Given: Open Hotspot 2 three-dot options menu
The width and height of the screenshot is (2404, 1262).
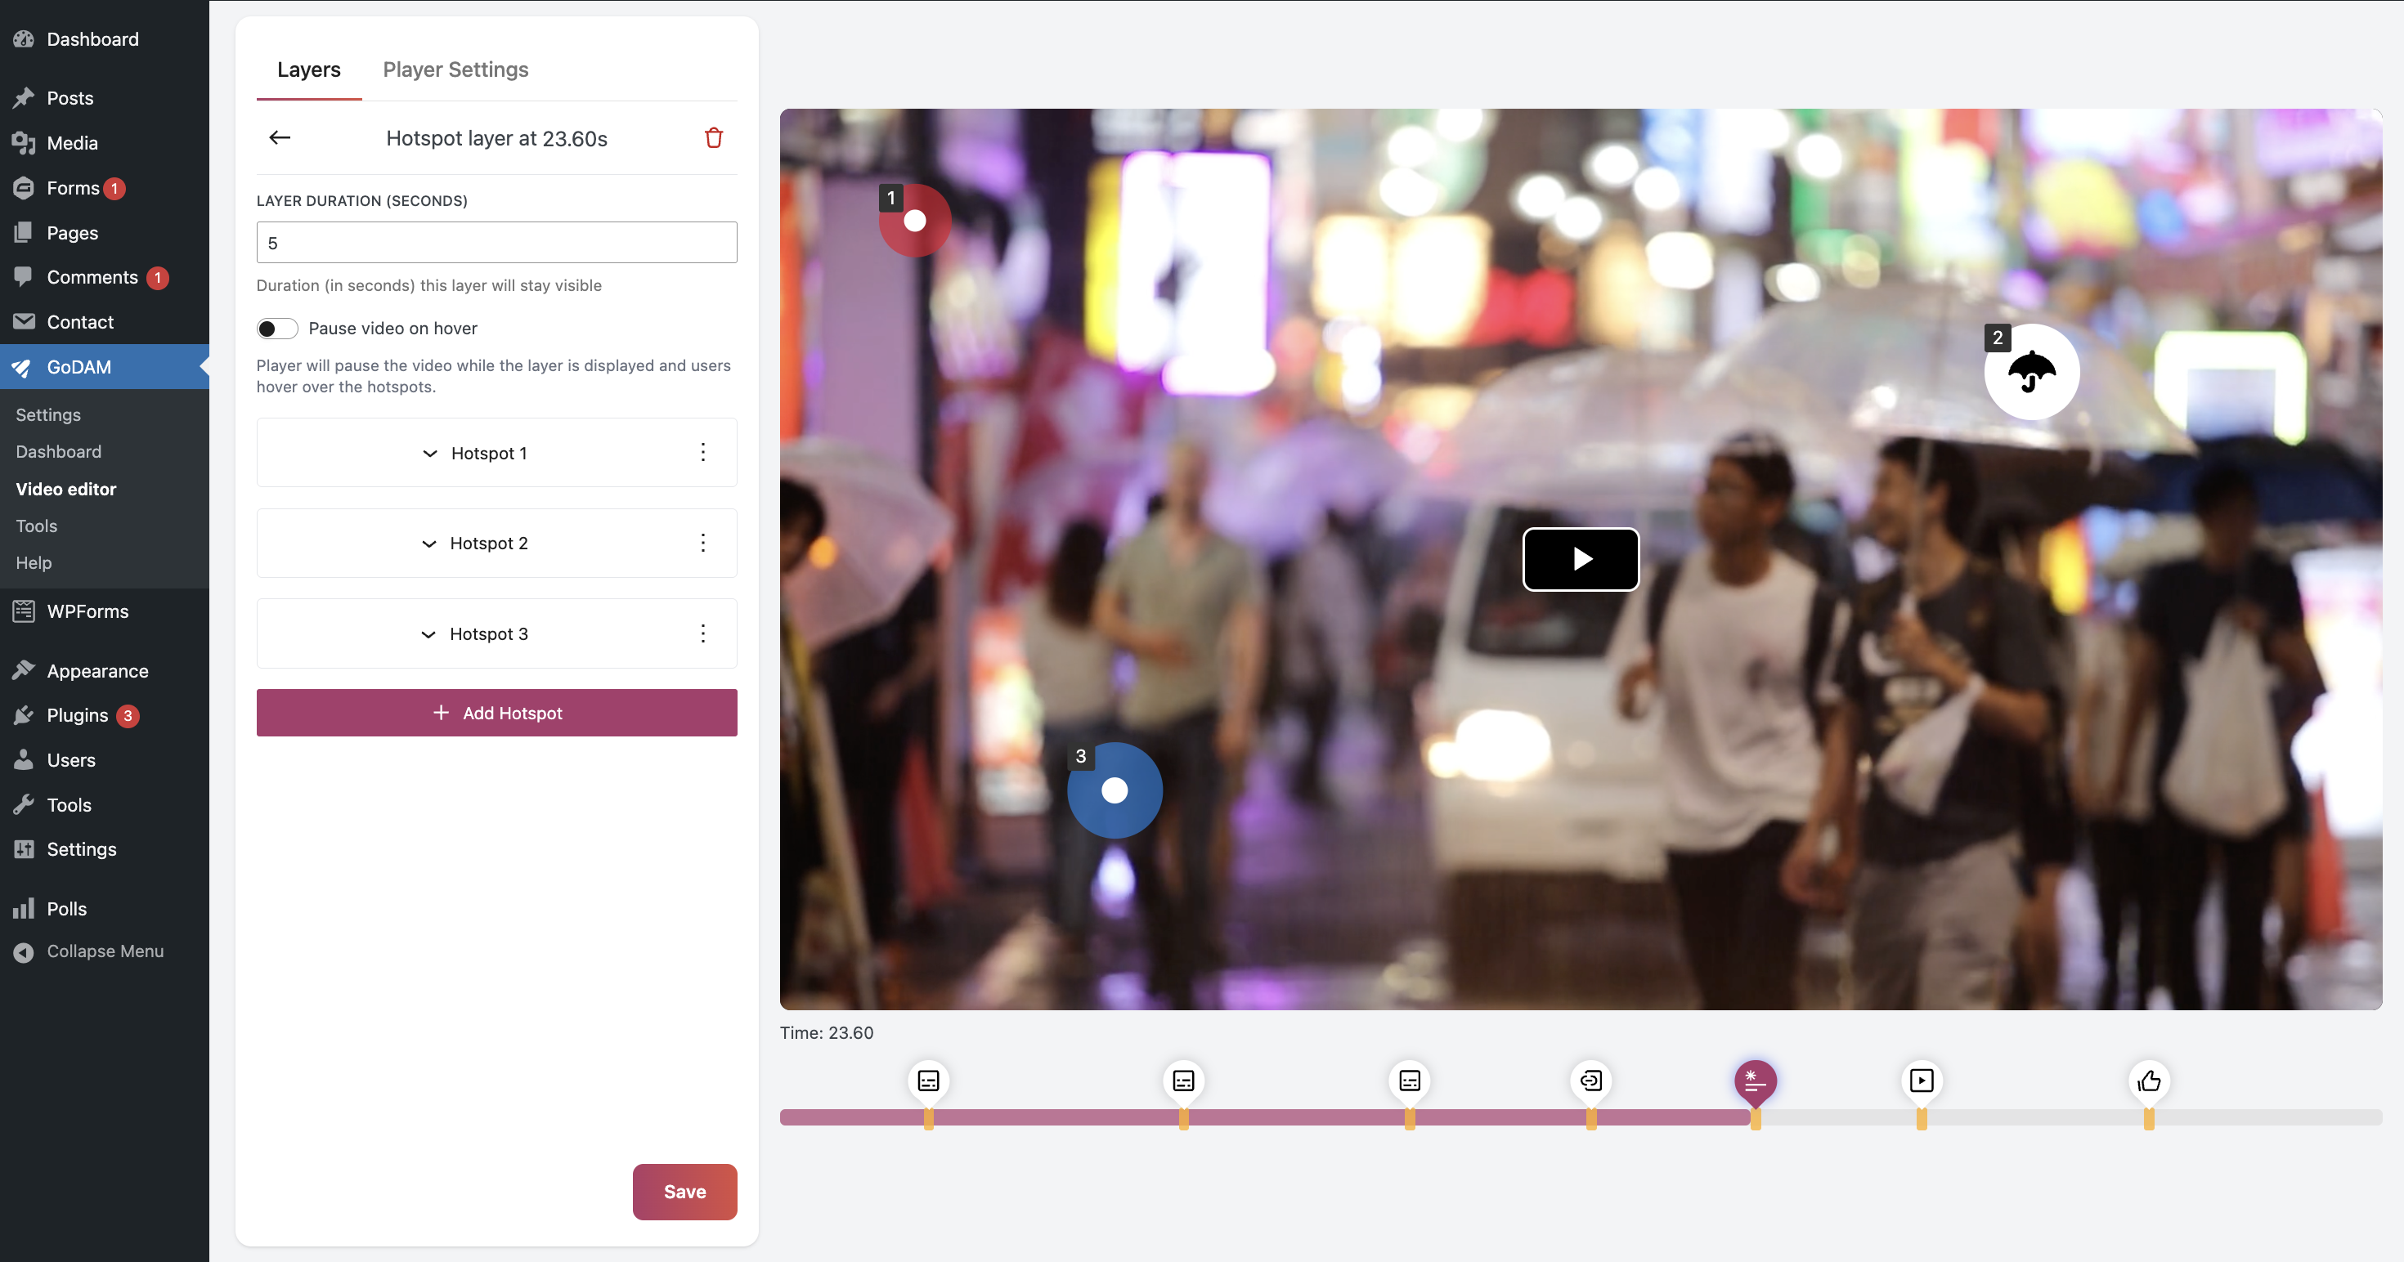Looking at the screenshot, I should tap(702, 543).
